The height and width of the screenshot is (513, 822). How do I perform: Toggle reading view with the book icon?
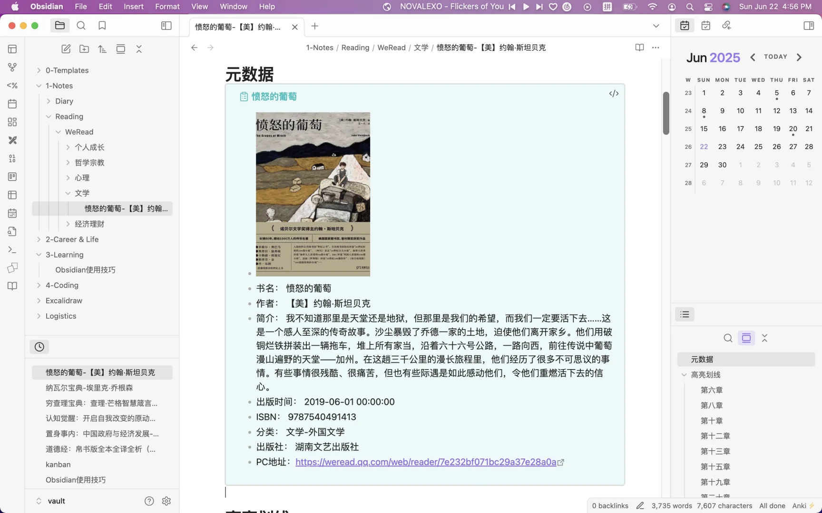pyautogui.click(x=639, y=47)
